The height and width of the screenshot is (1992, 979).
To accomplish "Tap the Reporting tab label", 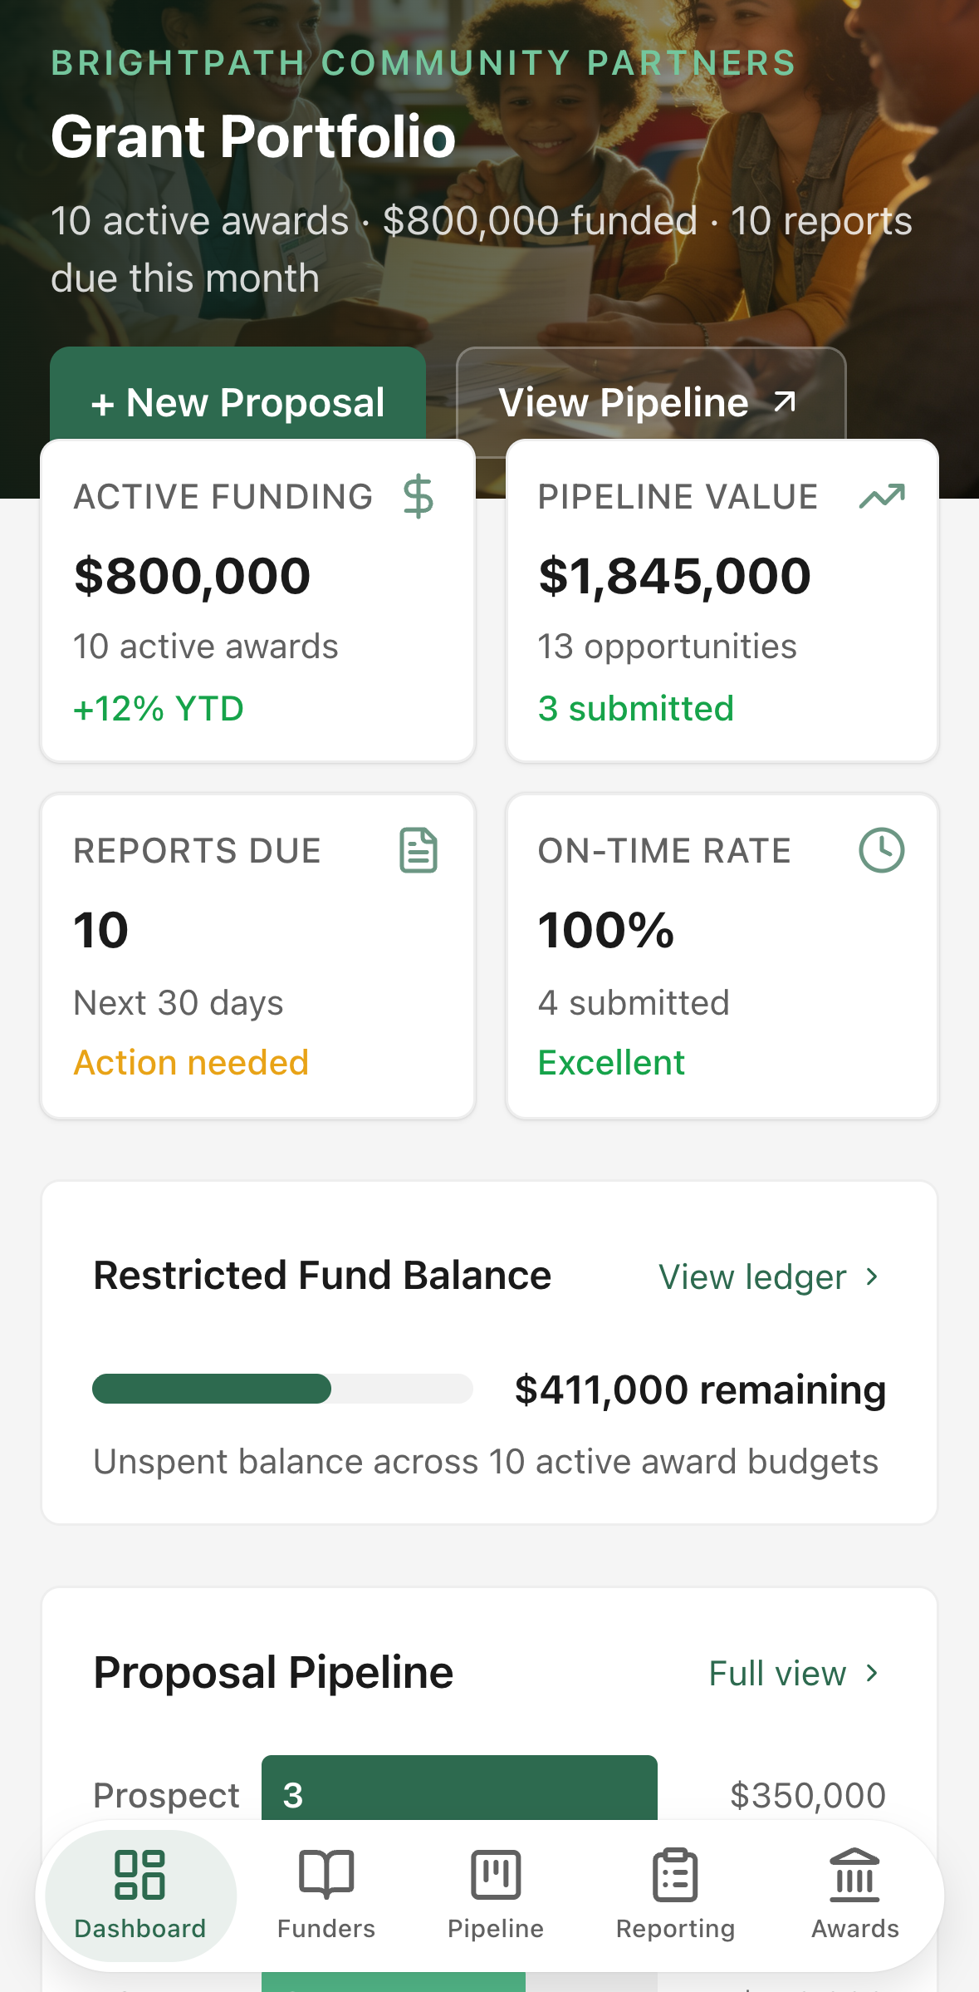I will 675,1929.
